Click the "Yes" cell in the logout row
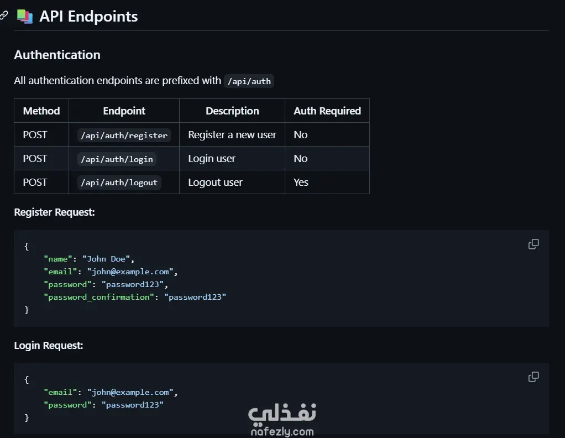This screenshot has height=438, width=565. click(301, 182)
